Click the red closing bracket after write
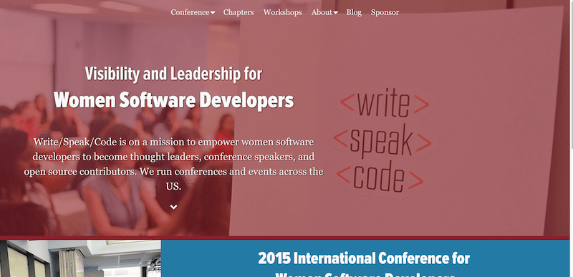The image size is (573, 277). pyautogui.click(x=421, y=105)
